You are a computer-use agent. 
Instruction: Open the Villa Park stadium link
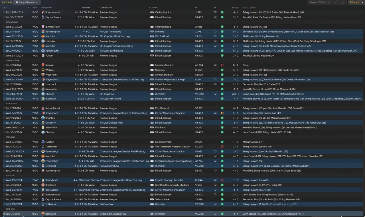click(x=160, y=128)
